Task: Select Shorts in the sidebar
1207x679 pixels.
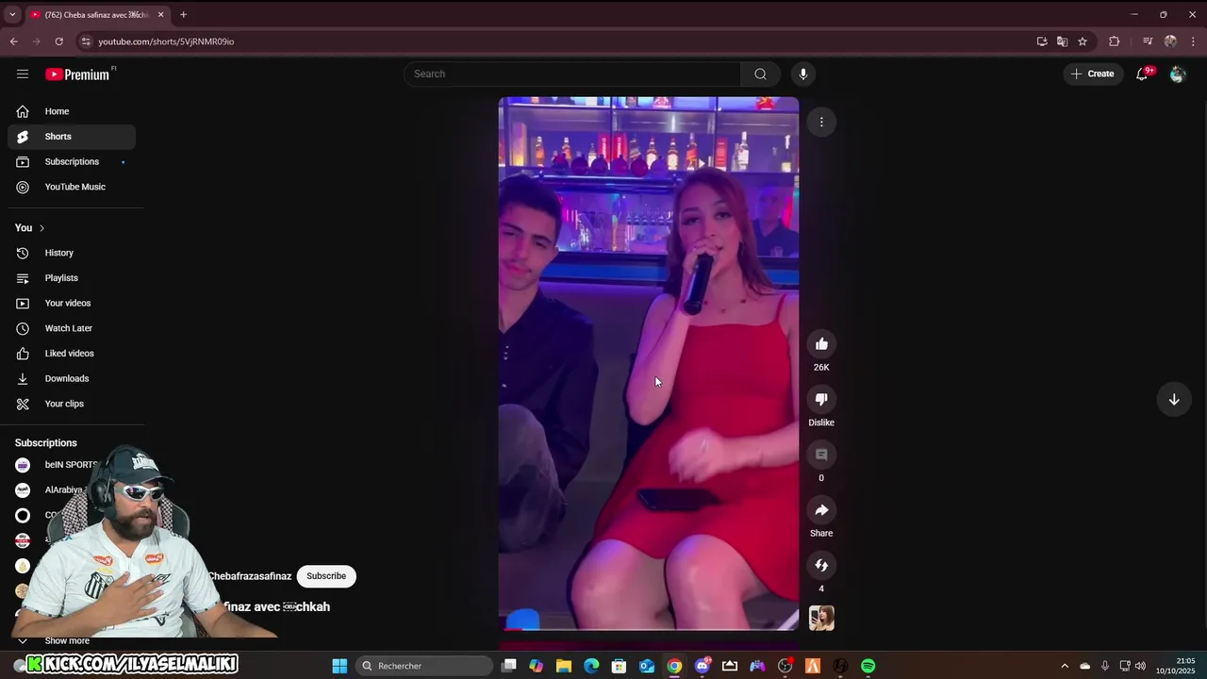Action: [72, 137]
